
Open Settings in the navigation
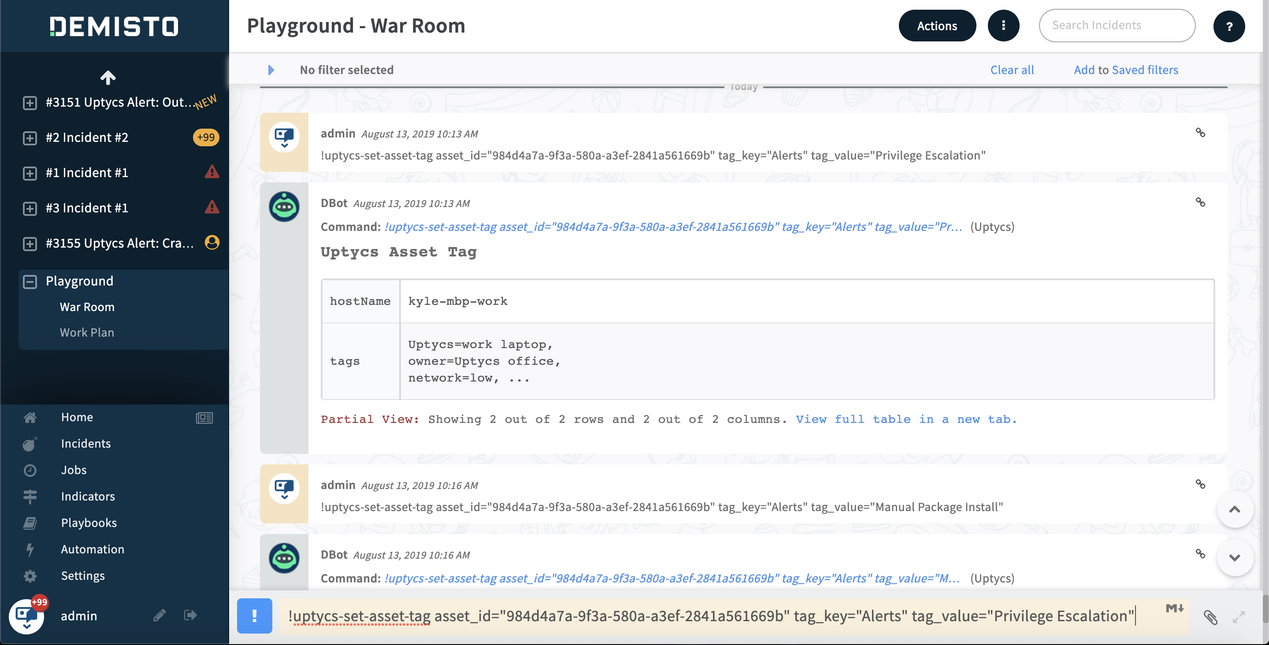tap(83, 575)
